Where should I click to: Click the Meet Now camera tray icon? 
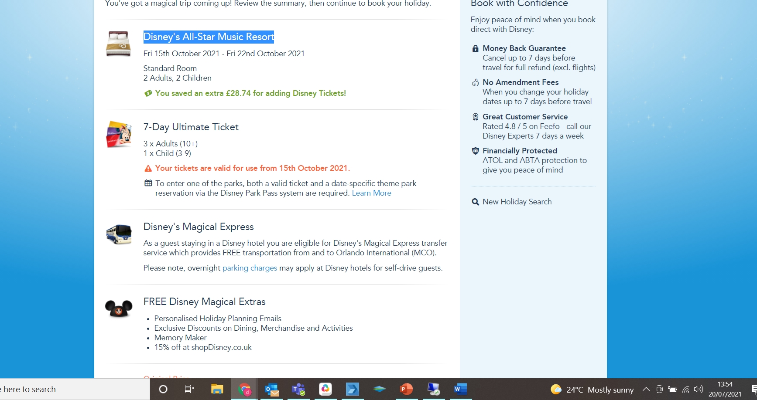click(x=659, y=389)
